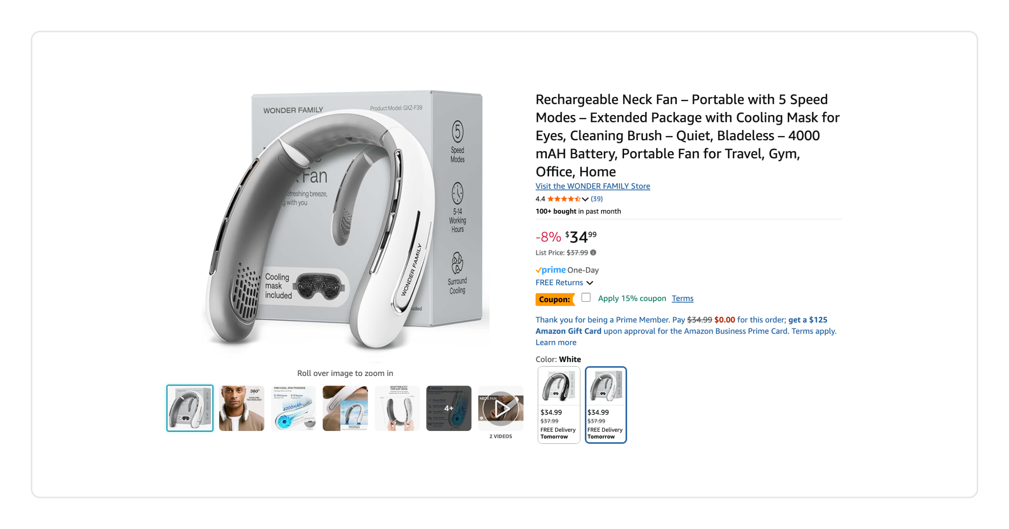Open the coupon Terms link
This screenshot has height=529, width=1009.
coord(682,298)
